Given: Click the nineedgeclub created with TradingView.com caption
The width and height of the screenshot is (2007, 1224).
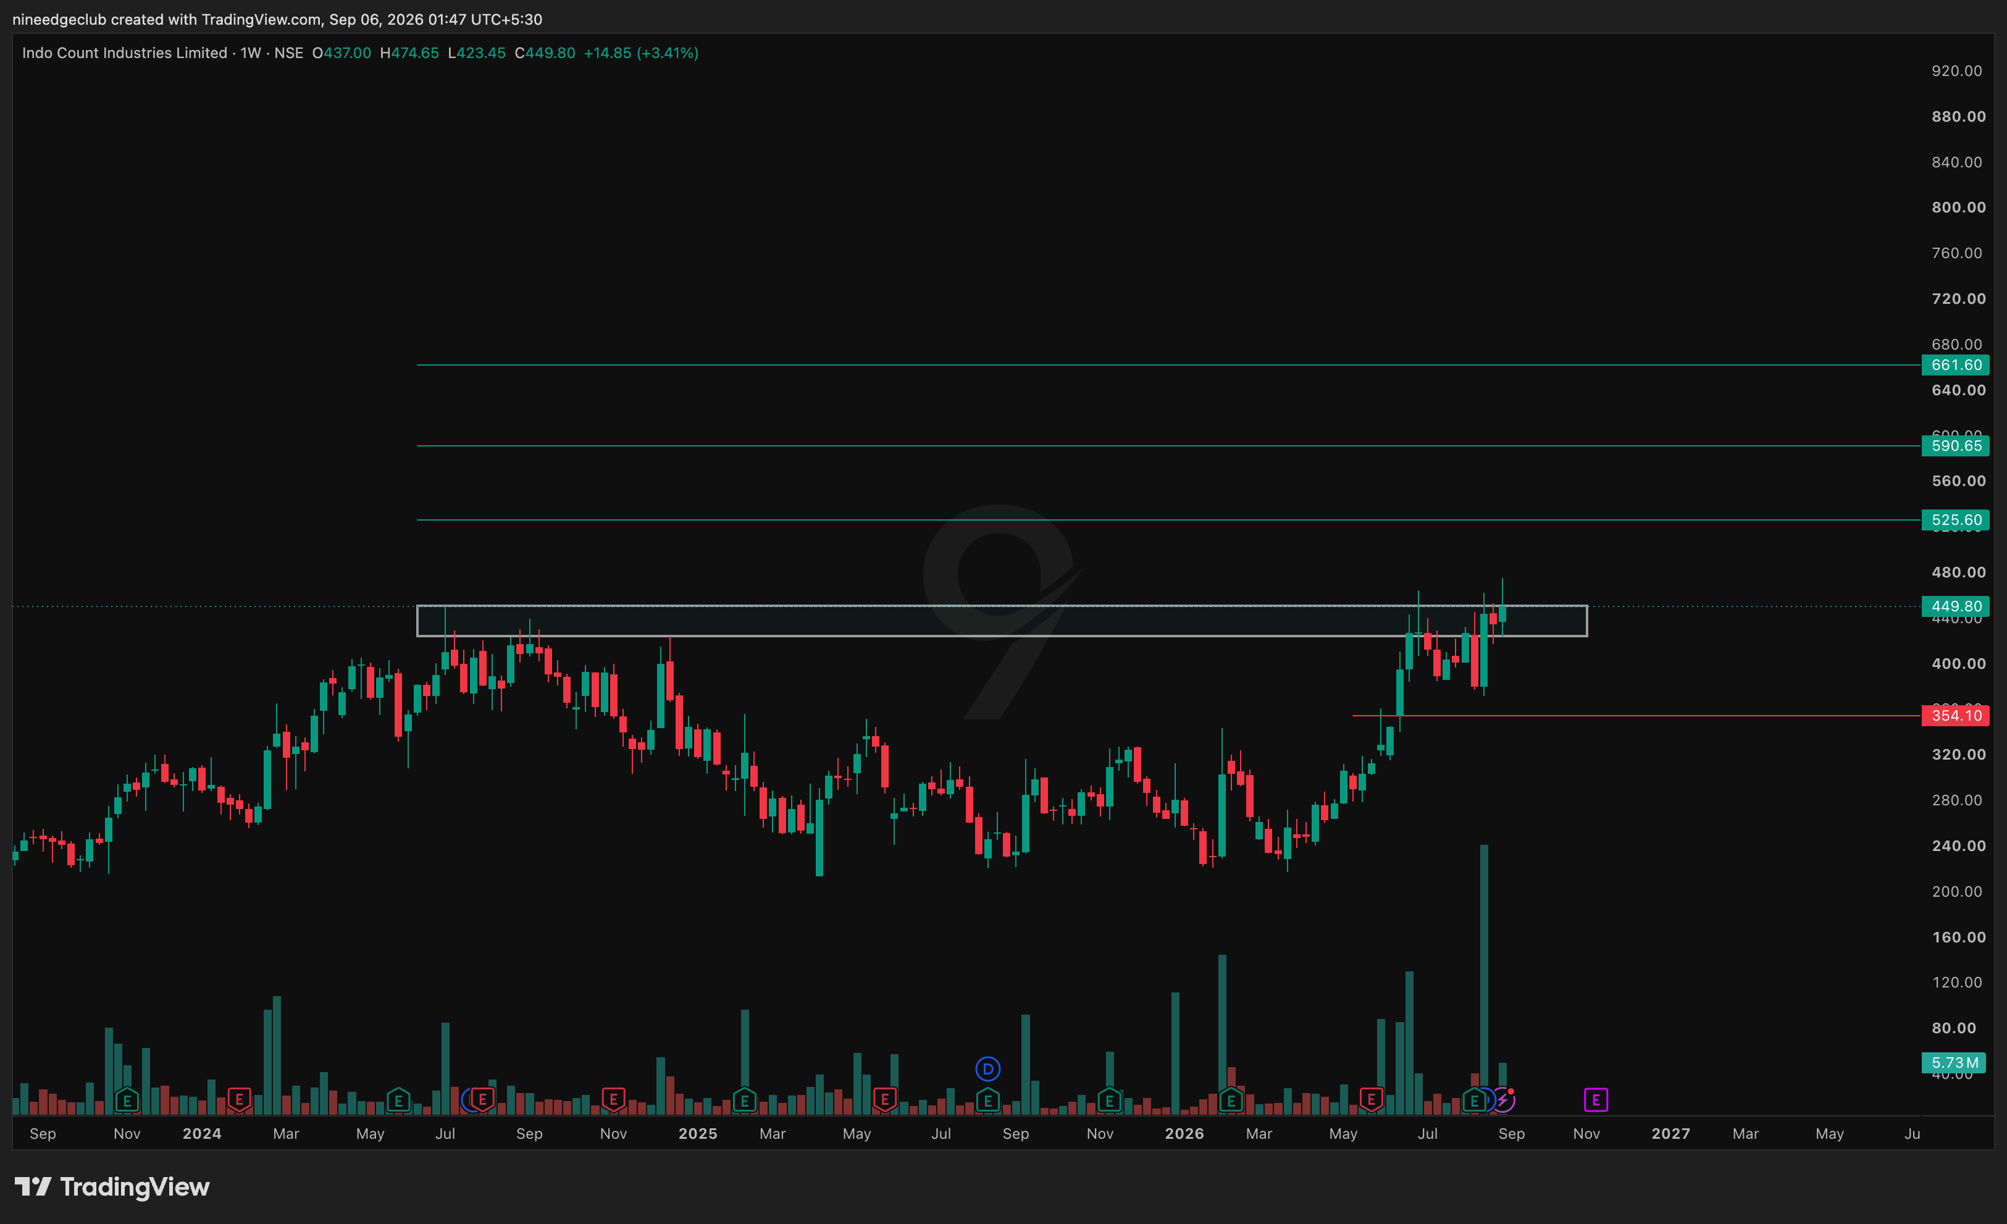Looking at the screenshot, I should (x=277, y=19).
